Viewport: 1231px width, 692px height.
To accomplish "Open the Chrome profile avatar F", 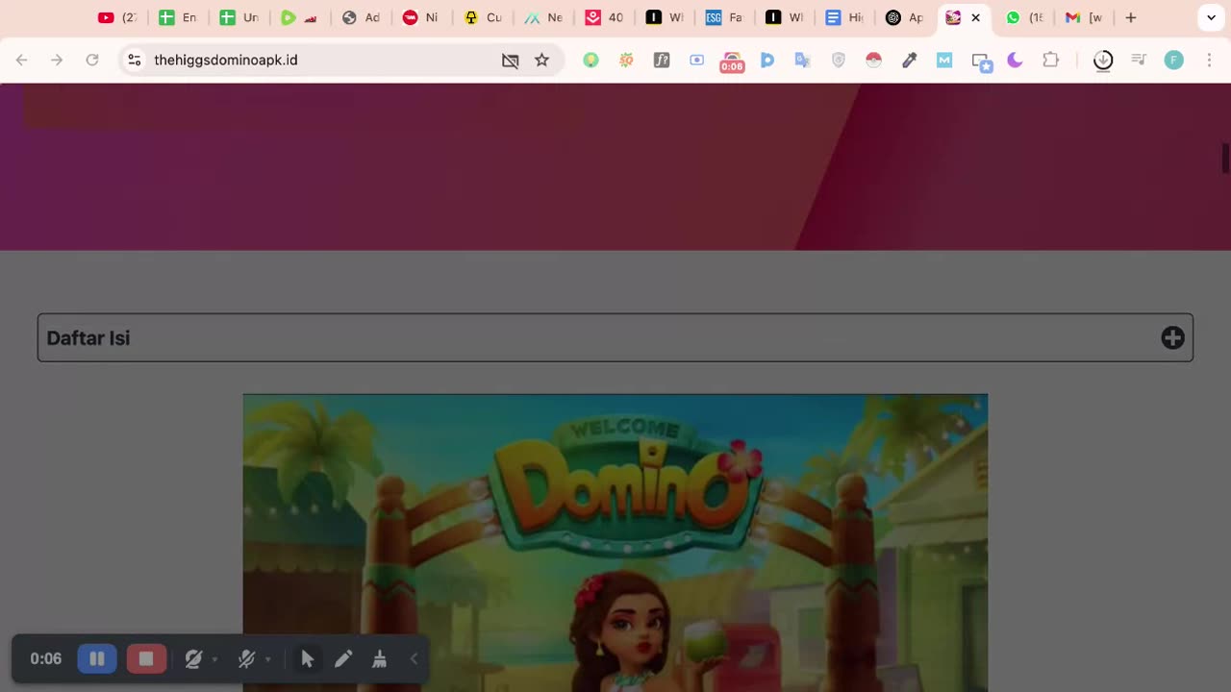I will click(1173, 60).
